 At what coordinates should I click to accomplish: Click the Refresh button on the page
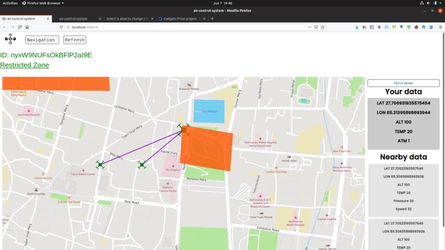click(75, 40)
